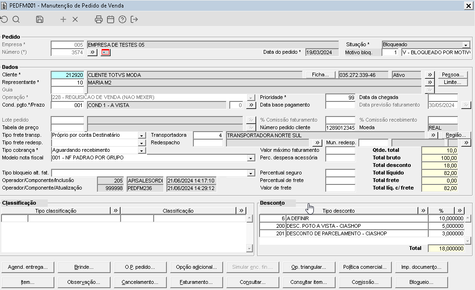This screenshot has height=290, width=475.
Task: Click the Desconto table scroll up arrow
Action: pyautogui.click(x=467, y=218)
